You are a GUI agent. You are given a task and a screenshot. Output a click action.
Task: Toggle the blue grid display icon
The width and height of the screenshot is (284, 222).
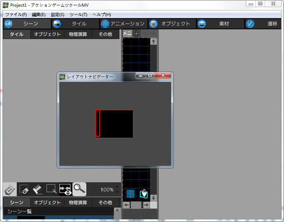click(x=131, y=194)
